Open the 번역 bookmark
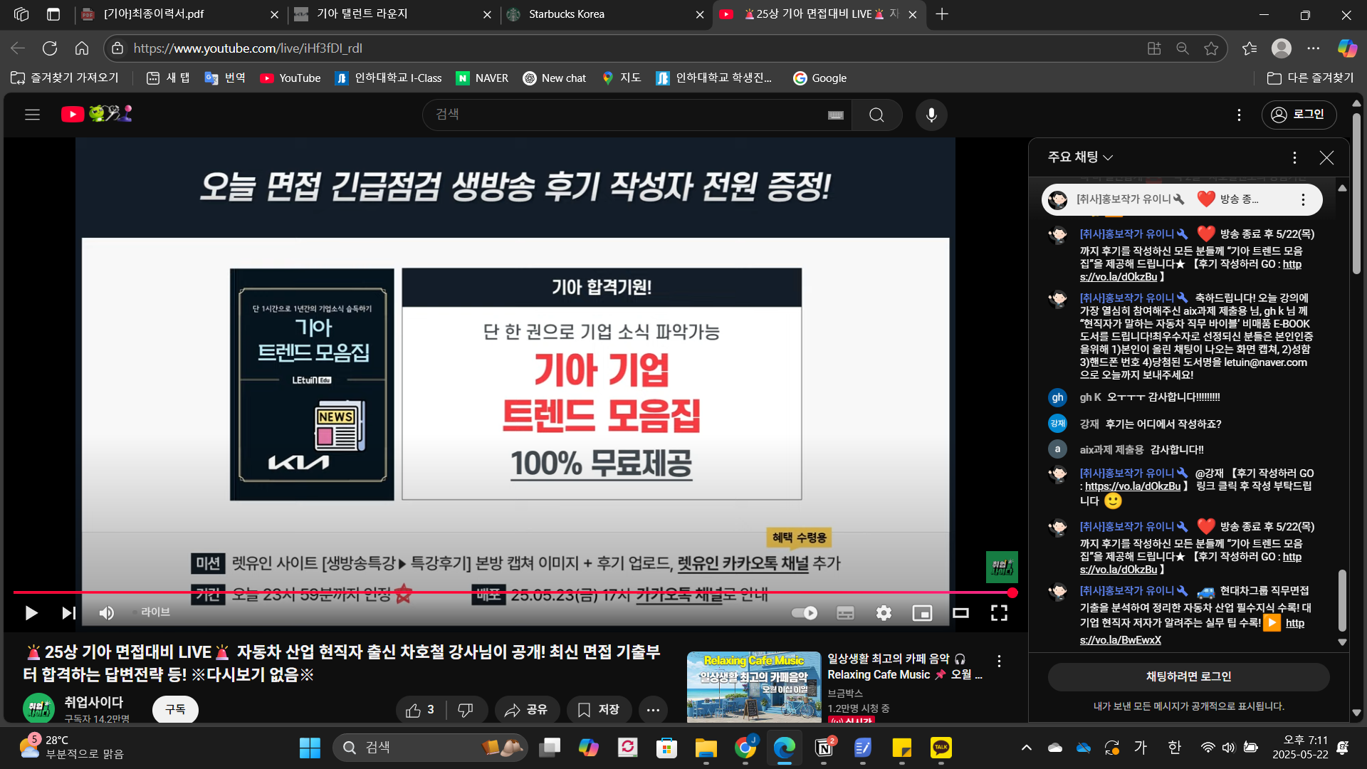 (x=225, y=78)
